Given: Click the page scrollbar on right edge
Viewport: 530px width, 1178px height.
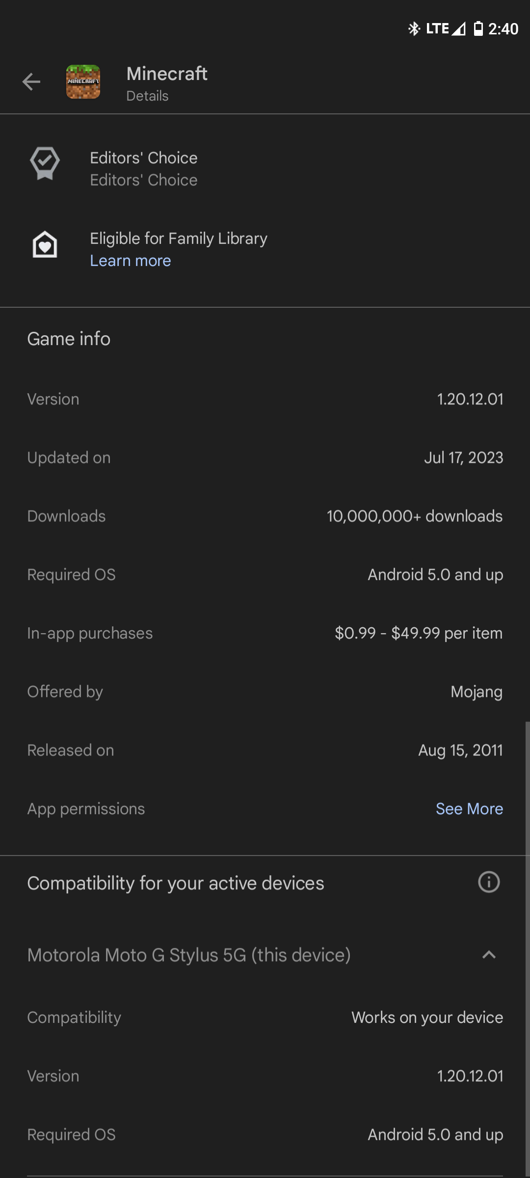Looking at the screenshot, I should click(527, 933).
